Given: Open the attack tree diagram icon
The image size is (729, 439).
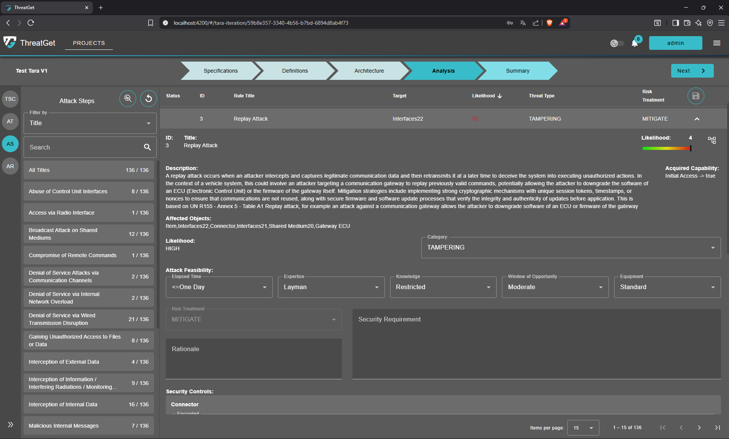Looking at the screenshot, I should 712,140.
